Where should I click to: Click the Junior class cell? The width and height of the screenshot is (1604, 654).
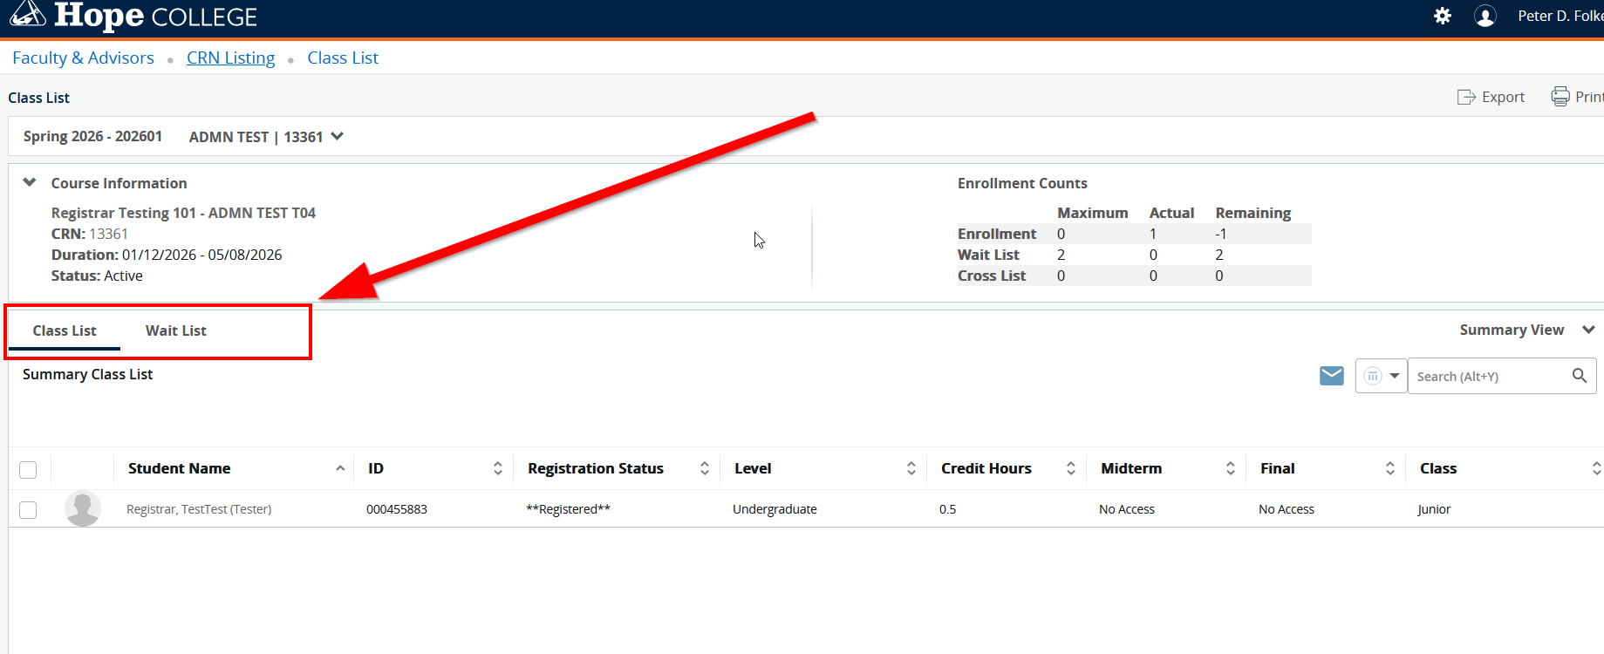coord(1435,509)
